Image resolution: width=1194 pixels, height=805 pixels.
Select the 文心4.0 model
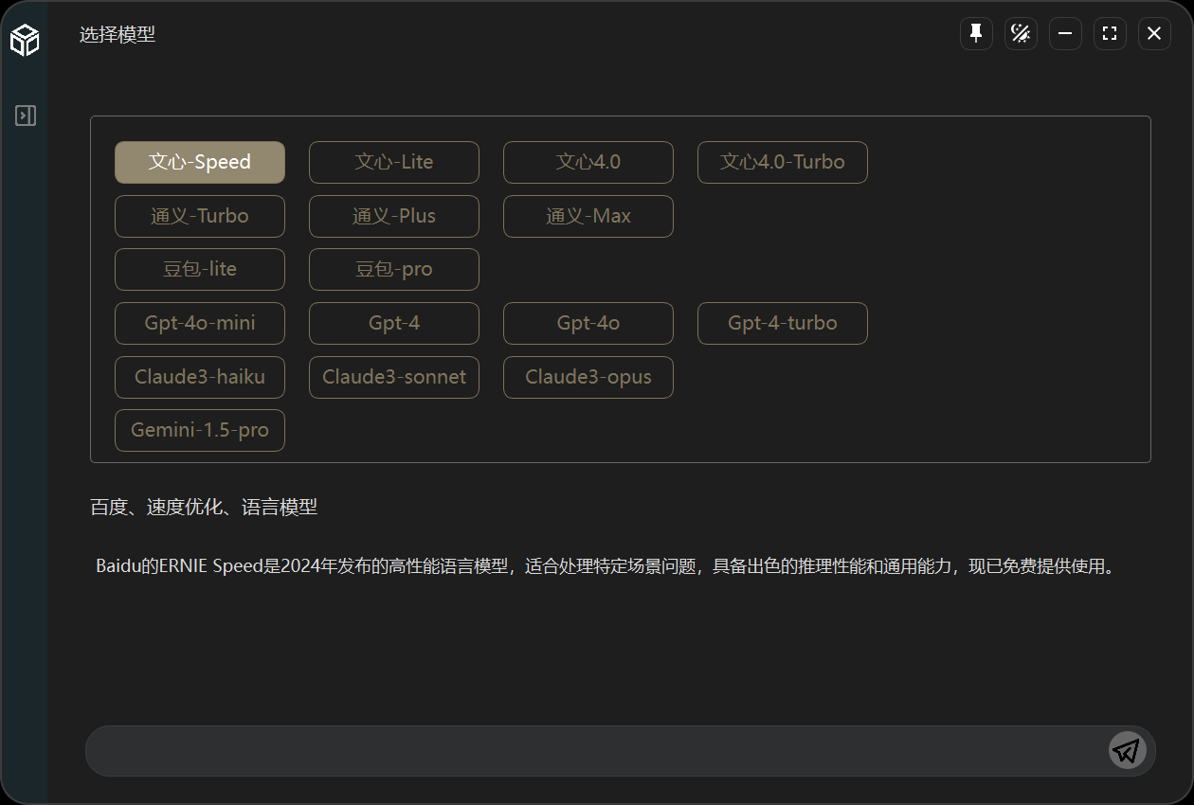588,162
